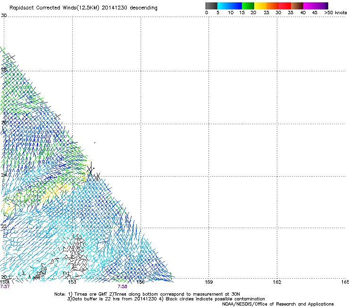Click the 24 latitude axis label
Image resolution: width=349 pixels, height=307 pixels.
[4, 175]
